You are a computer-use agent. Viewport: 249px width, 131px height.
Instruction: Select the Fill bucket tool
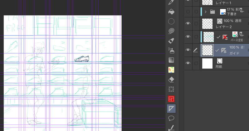171,12
